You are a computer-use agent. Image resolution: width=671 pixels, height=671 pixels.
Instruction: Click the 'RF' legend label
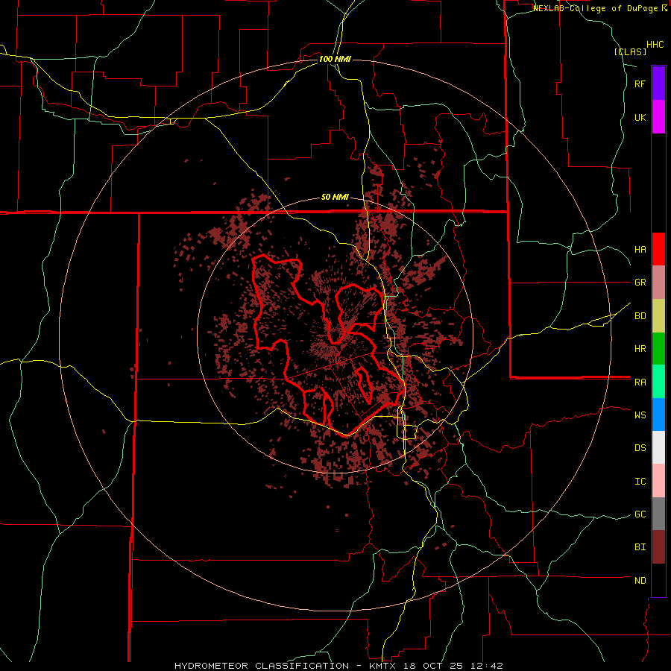[640, 84]
